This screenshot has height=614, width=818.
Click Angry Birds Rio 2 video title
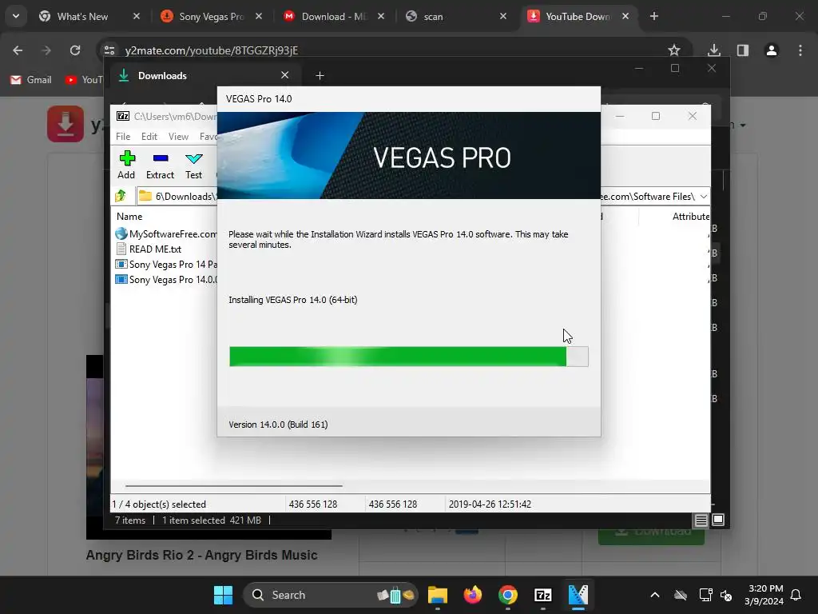click(x=201, y=555)
